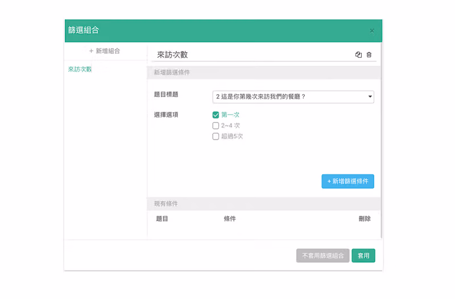
Task: Close the 篩選組合 dialog
Action: [x=372, y=31]
